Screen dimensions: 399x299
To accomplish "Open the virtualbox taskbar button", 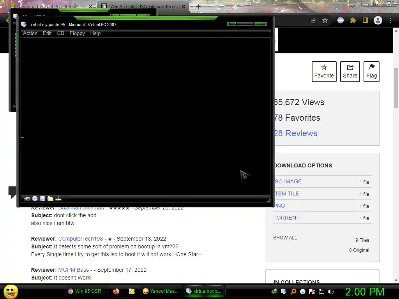I will 204,291.
